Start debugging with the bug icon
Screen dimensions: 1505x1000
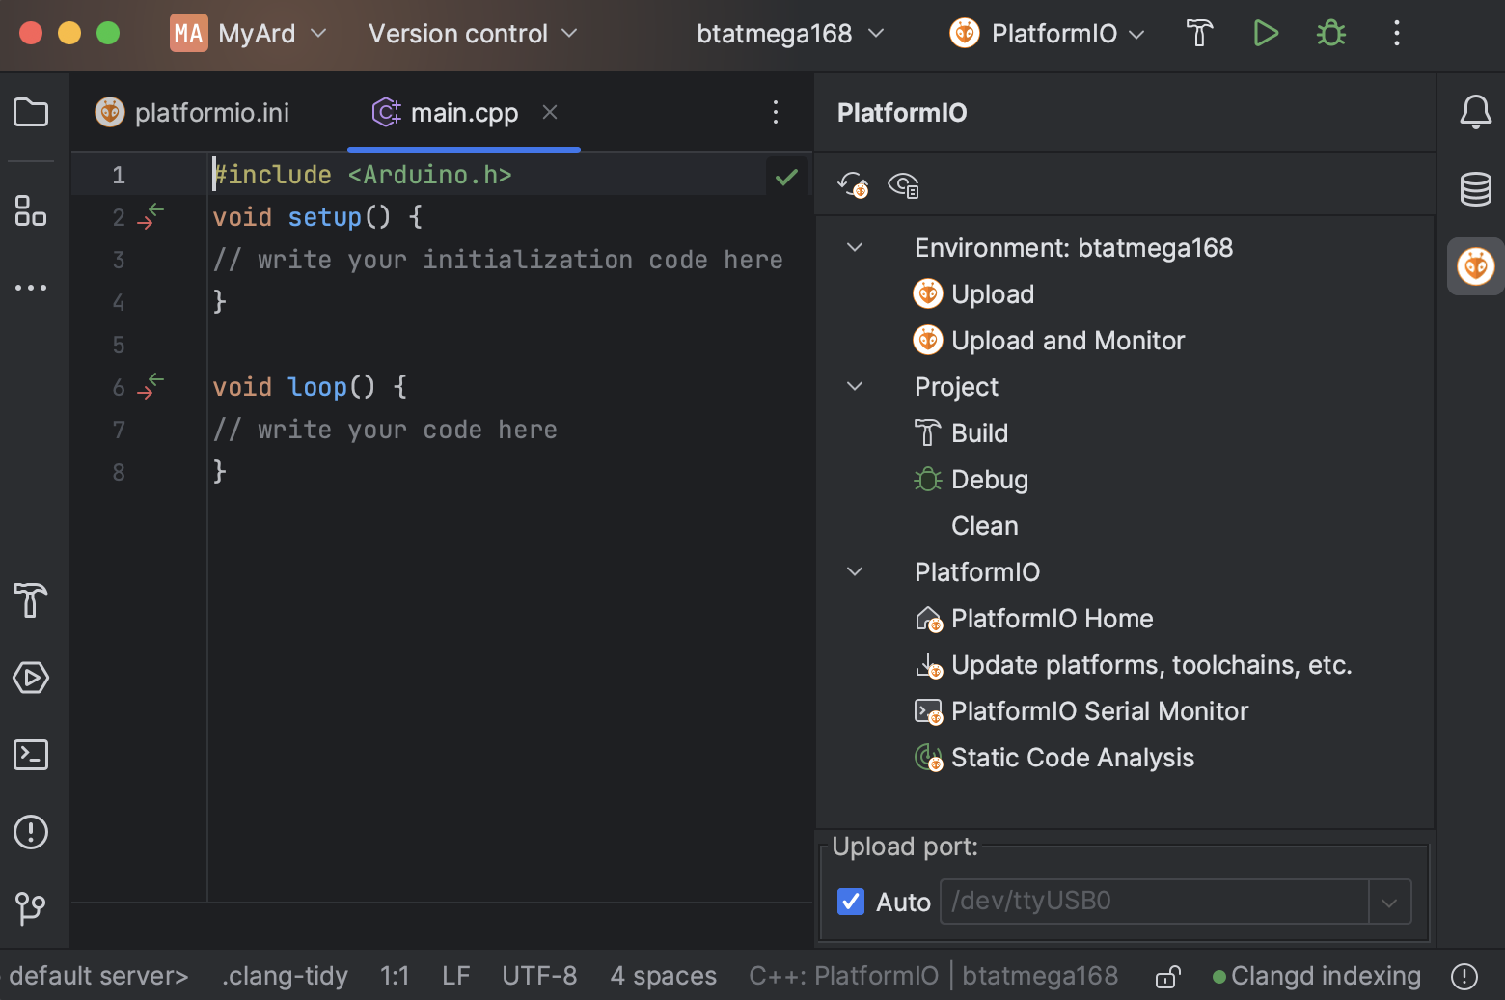click(x=1331, y=34)
